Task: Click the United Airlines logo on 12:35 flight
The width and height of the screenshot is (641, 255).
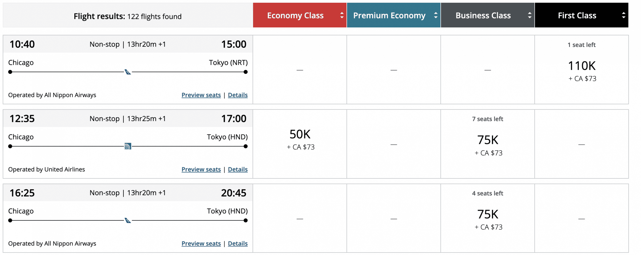Action: (x=128, y=146)
